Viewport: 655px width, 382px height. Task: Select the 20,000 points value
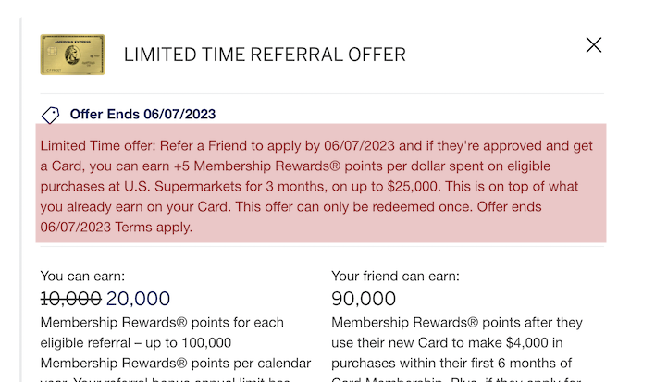138,298
